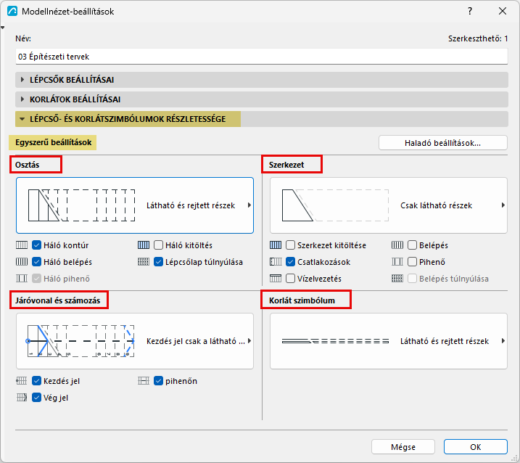Click the Háló pihenő icon

22,278
